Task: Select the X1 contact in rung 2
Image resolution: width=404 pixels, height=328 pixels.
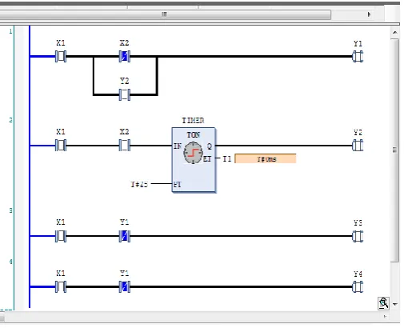Action: [x=61, y=146]
